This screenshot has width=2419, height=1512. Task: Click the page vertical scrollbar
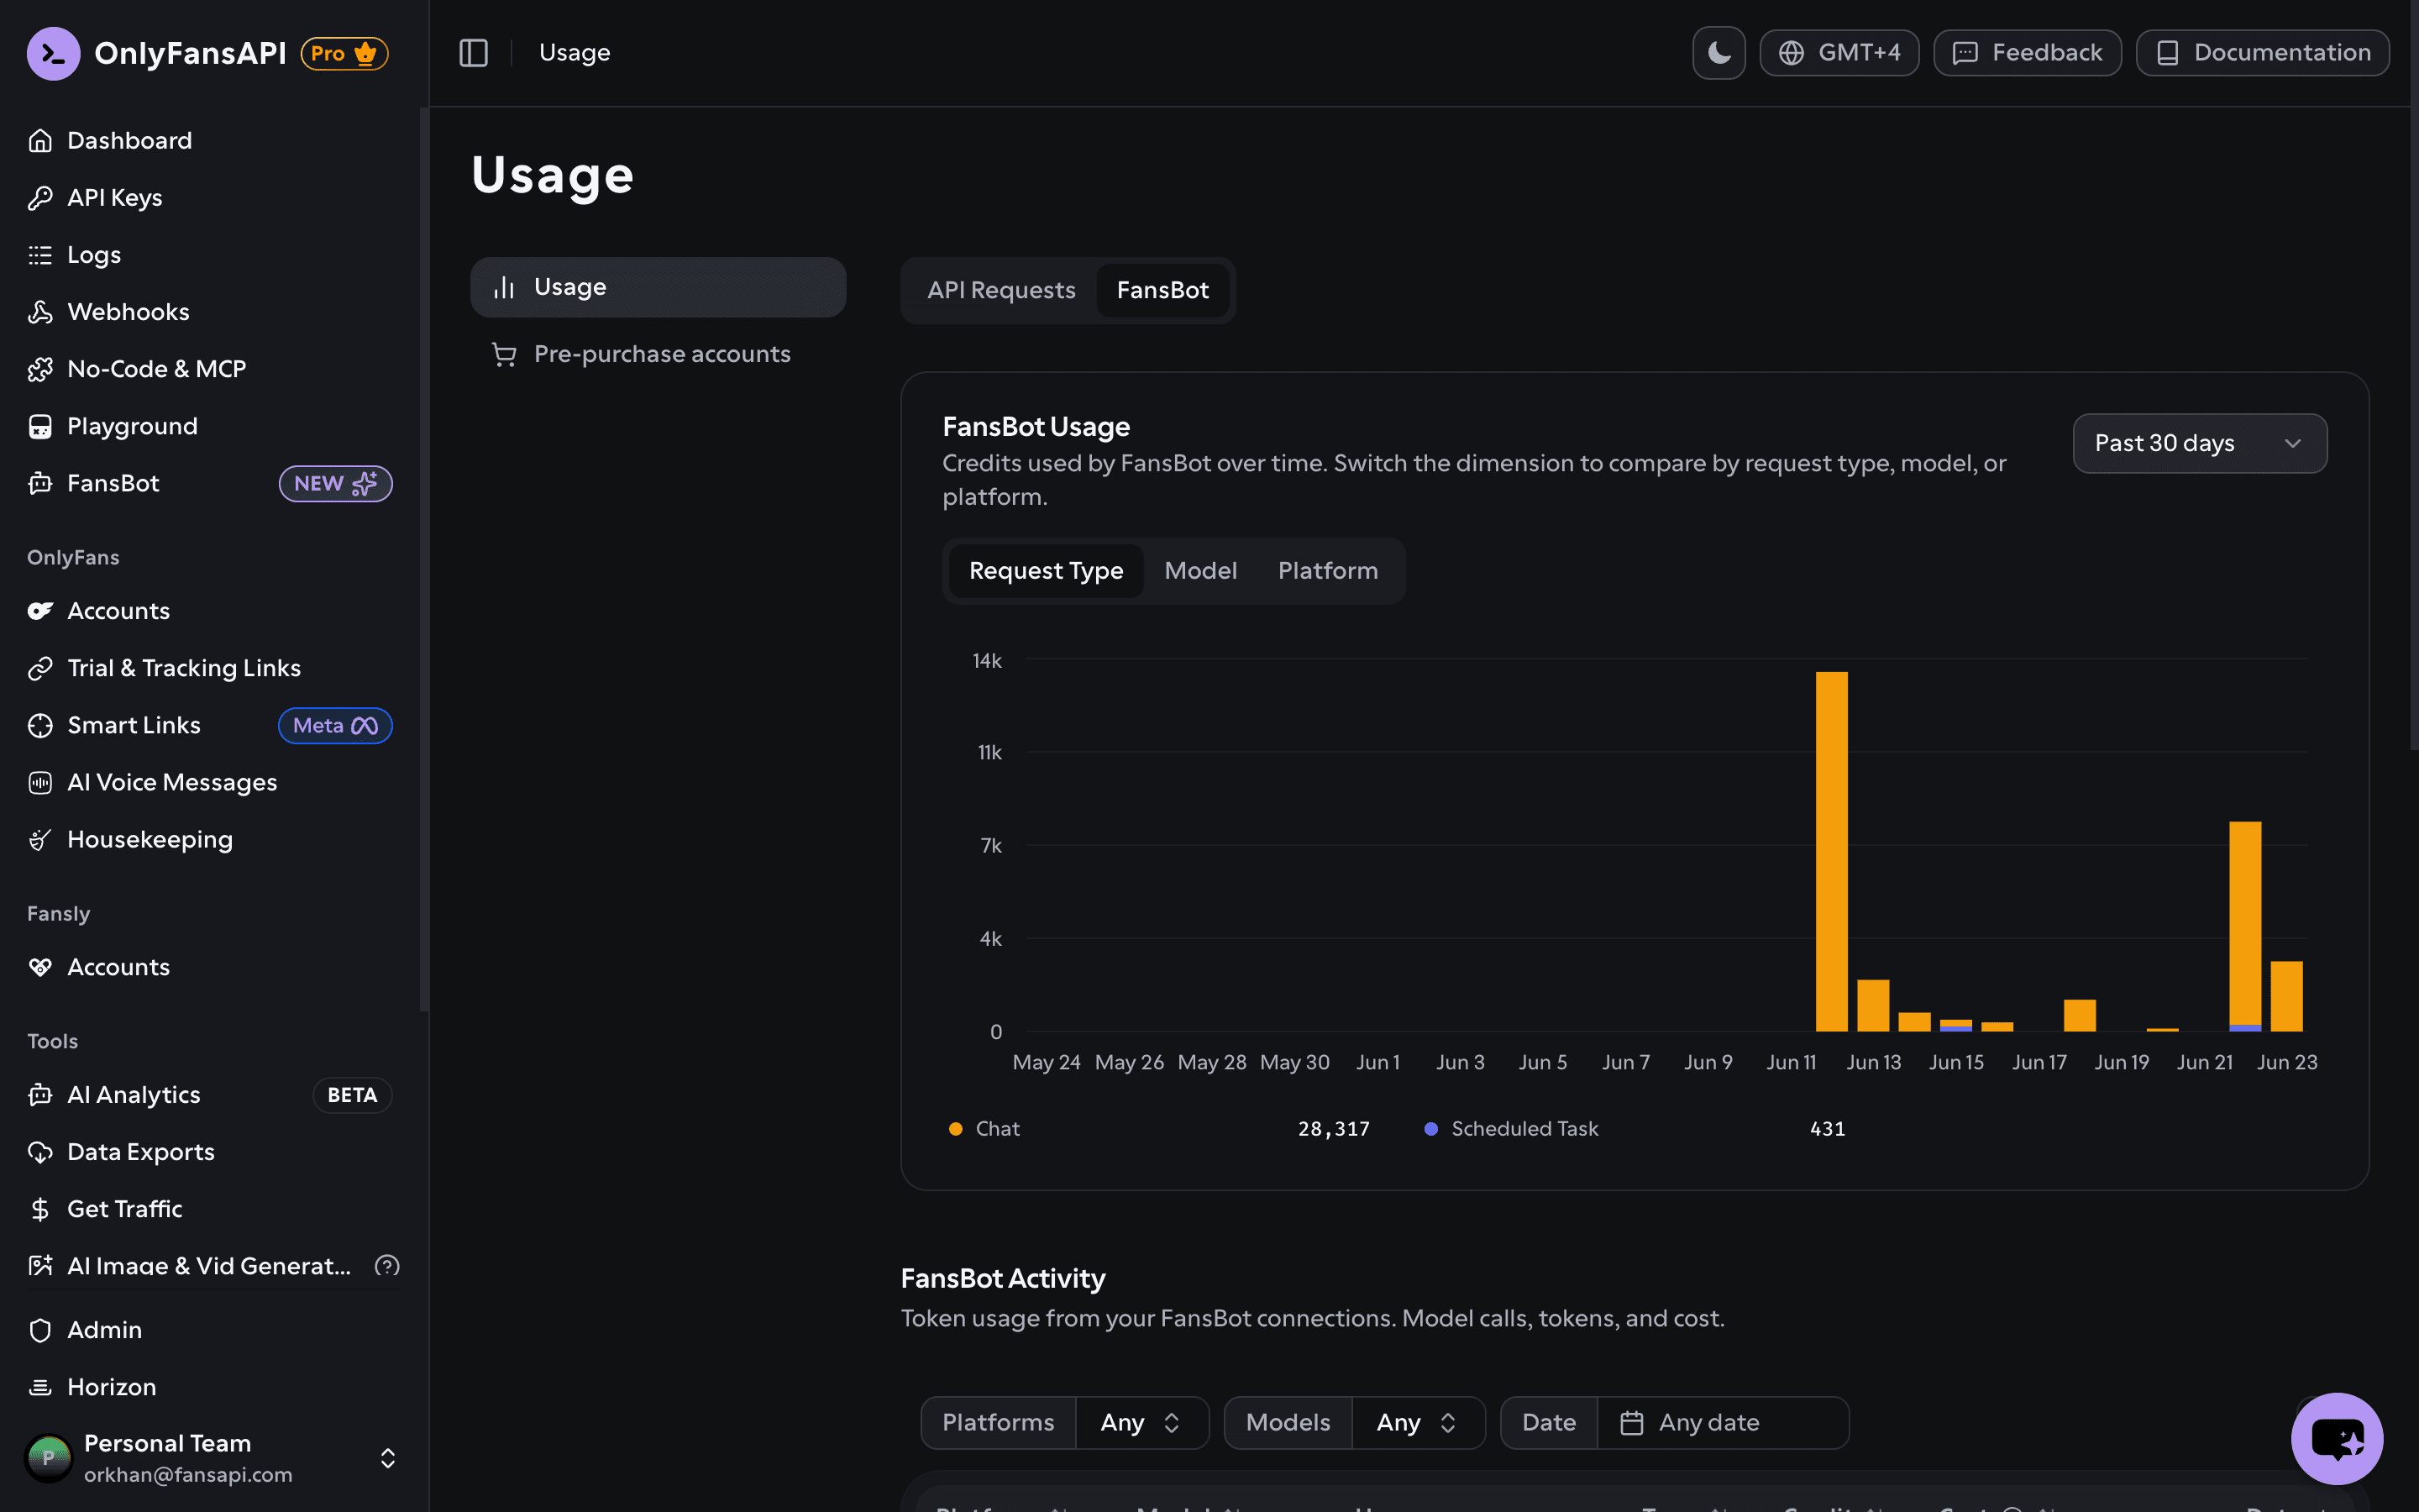[x=2414, y=375]
